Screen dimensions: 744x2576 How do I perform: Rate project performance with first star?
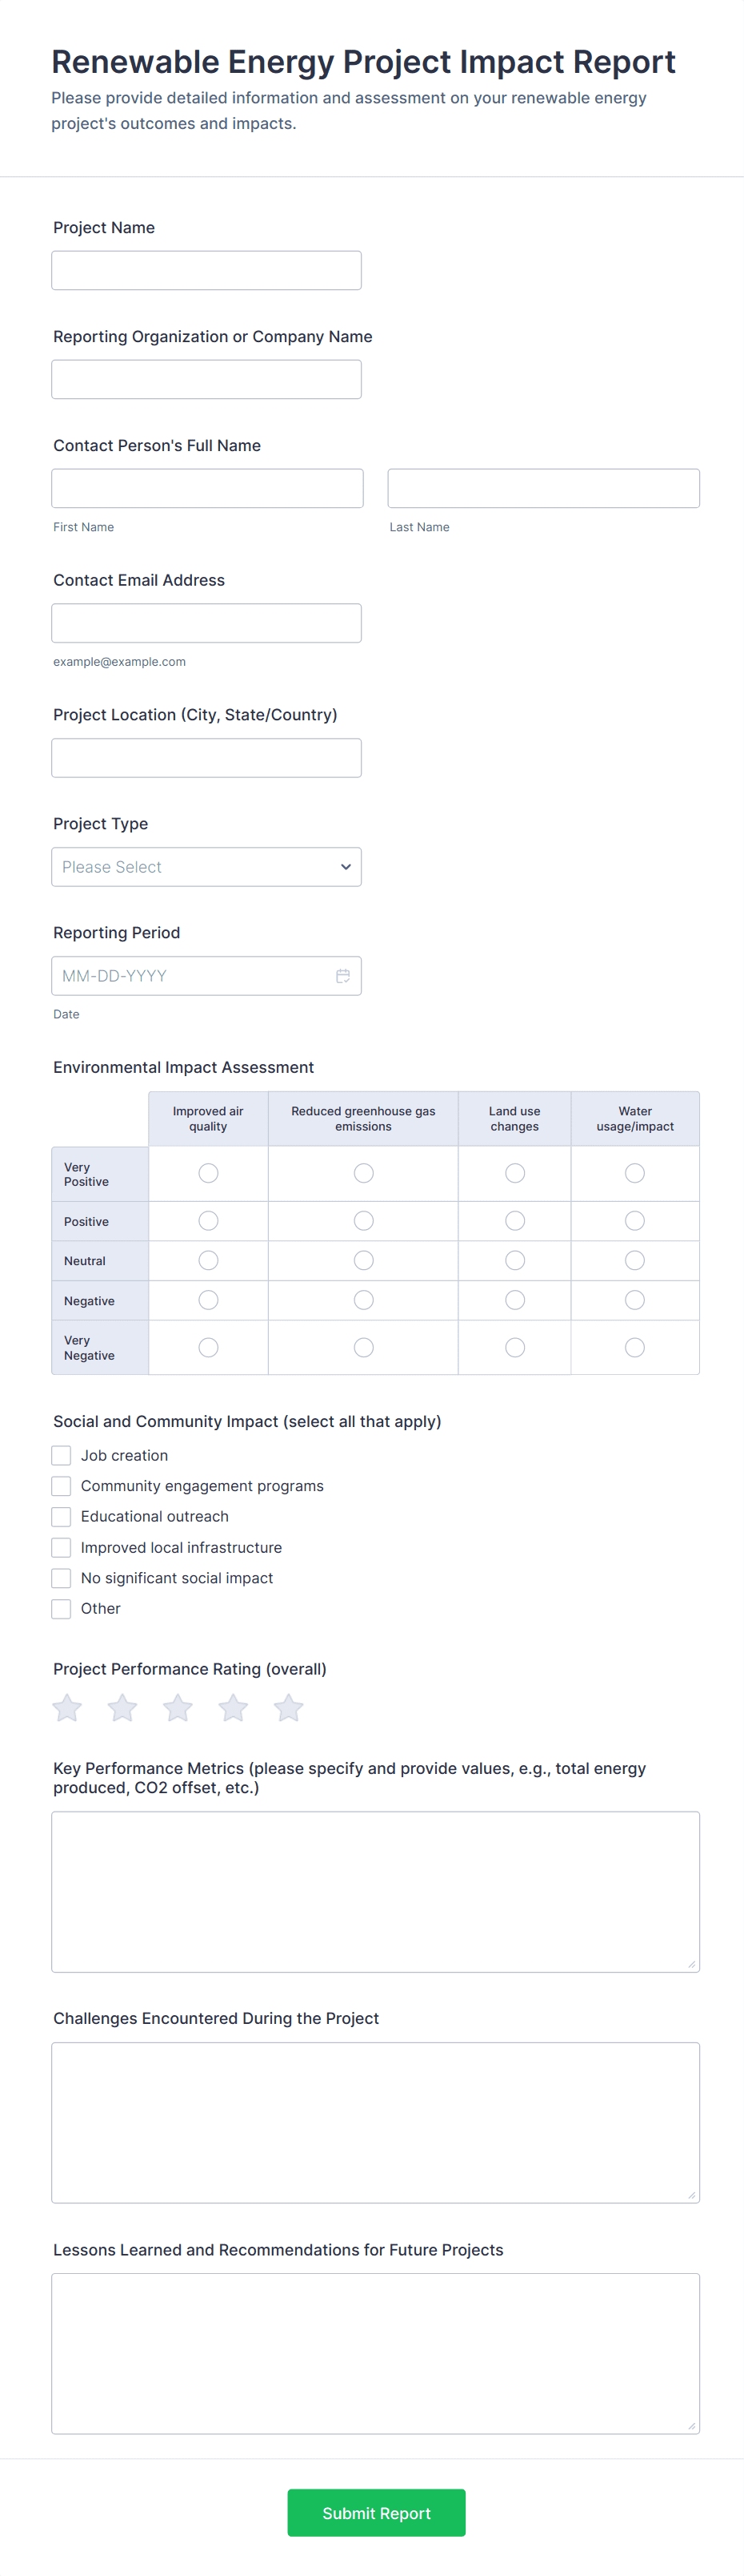(67, 1708)
